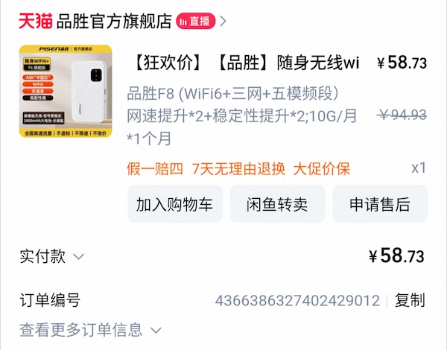
Task: Tap the strikethrough price ¥94.93
Action: (x=402, y=115)
